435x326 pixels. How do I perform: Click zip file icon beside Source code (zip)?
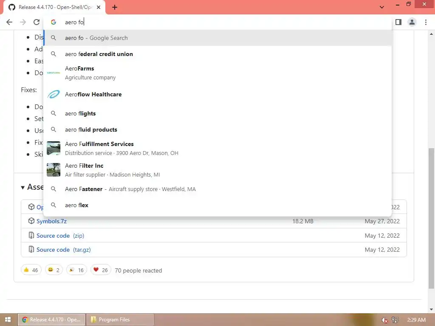point(31,235)
